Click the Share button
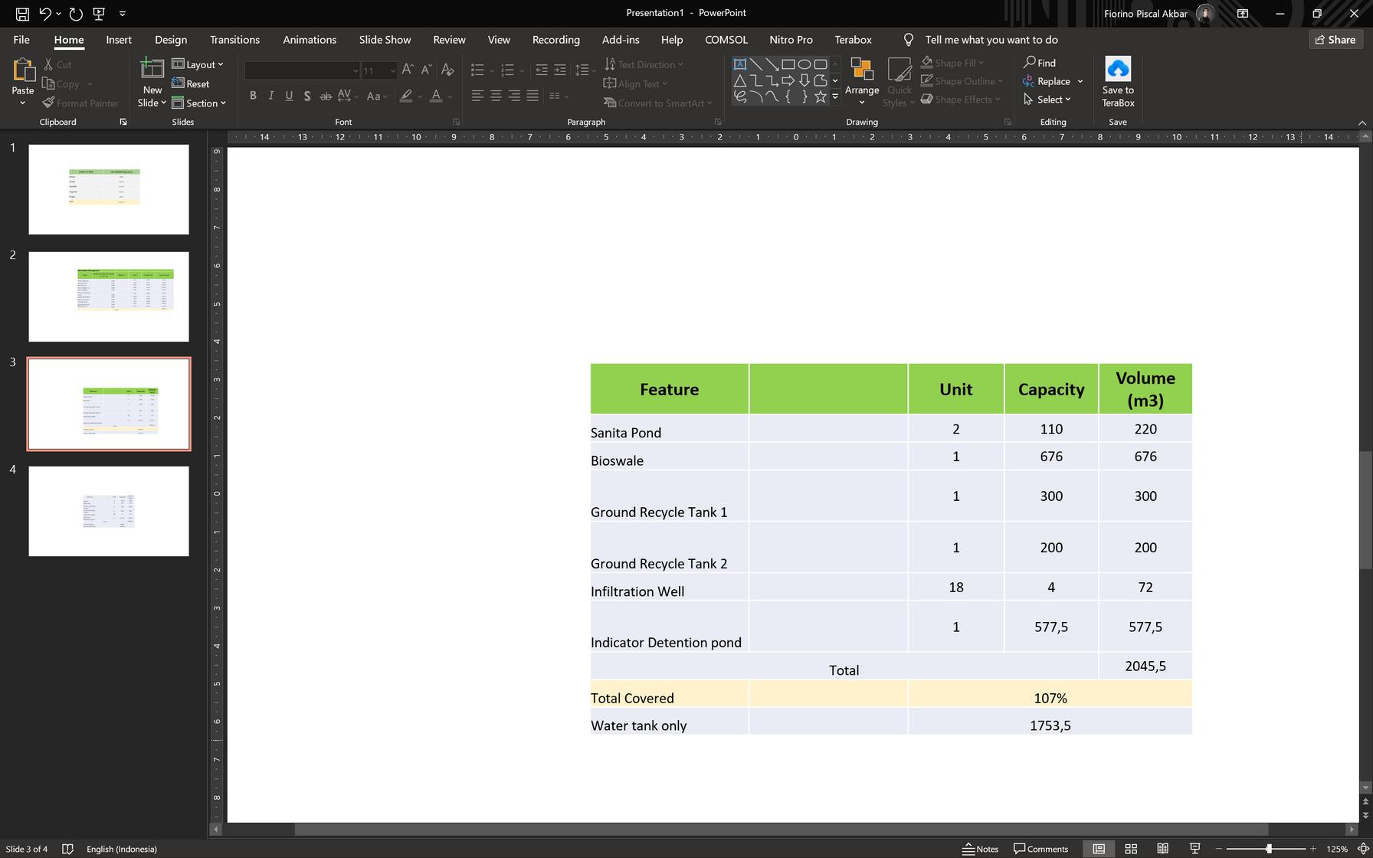The image size is (1373, 858). point(1335,40)
